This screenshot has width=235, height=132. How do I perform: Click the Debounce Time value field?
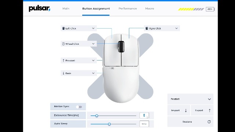coord(144,115)
